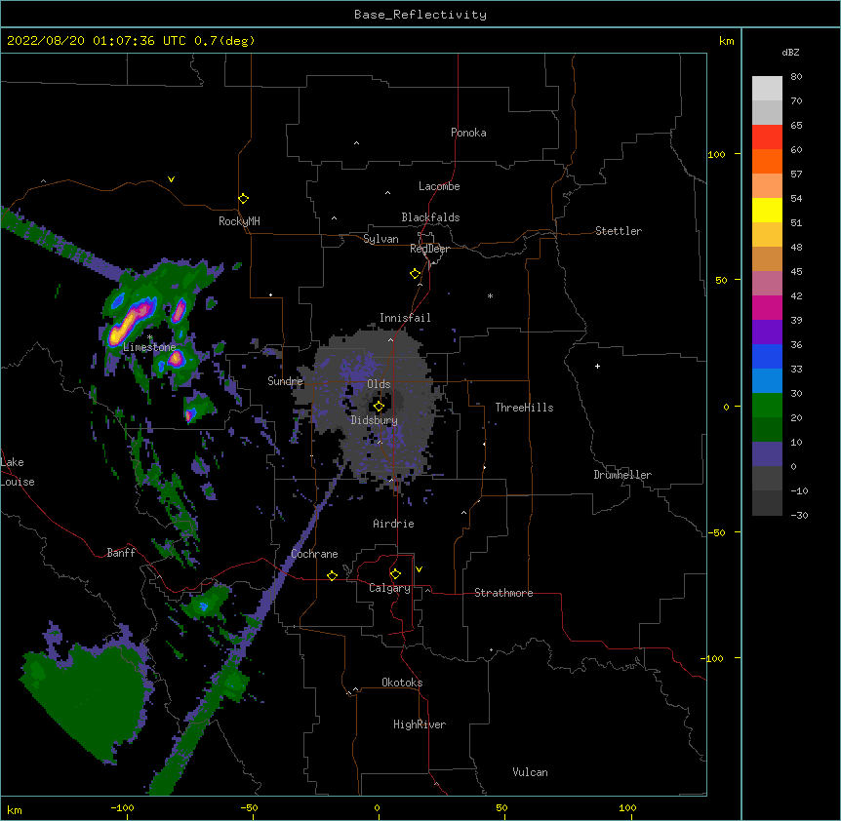This screenshot has width=841, height=821.
Task: Click the Calgary city label
Action: [389, 588]
